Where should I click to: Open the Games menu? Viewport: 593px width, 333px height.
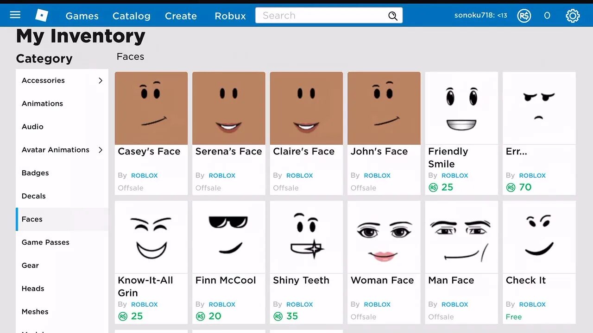pos(82,16)
